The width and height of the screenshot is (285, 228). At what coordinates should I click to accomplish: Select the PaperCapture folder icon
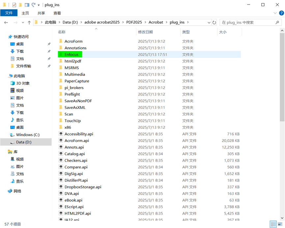coord(61,81)
